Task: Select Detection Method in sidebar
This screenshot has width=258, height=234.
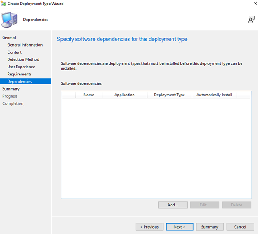Action: coord(23,59)
